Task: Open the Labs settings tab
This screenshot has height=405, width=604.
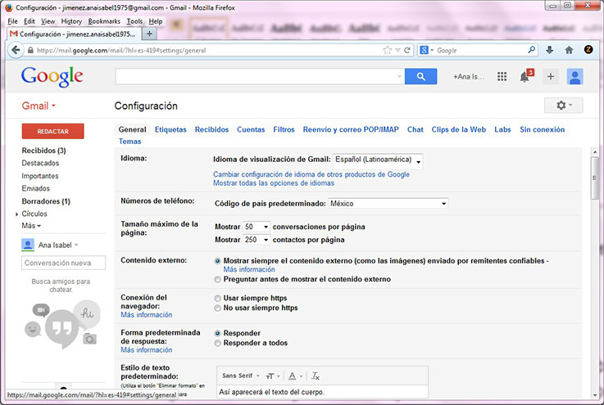Action: [x=502, y=129]
